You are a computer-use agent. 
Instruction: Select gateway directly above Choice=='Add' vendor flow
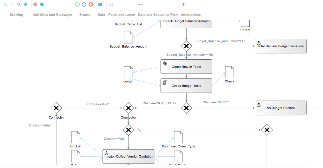pos(128,130)
